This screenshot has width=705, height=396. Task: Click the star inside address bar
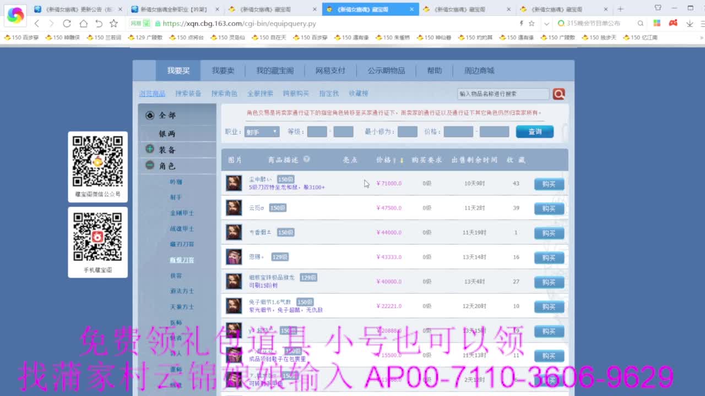pos(532,24)
